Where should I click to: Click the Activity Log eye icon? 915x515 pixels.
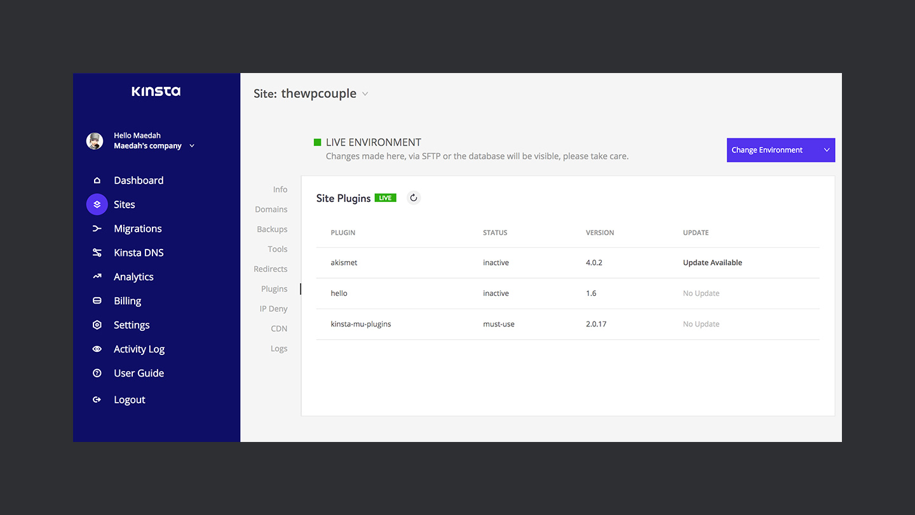click(x=97, y=349)
